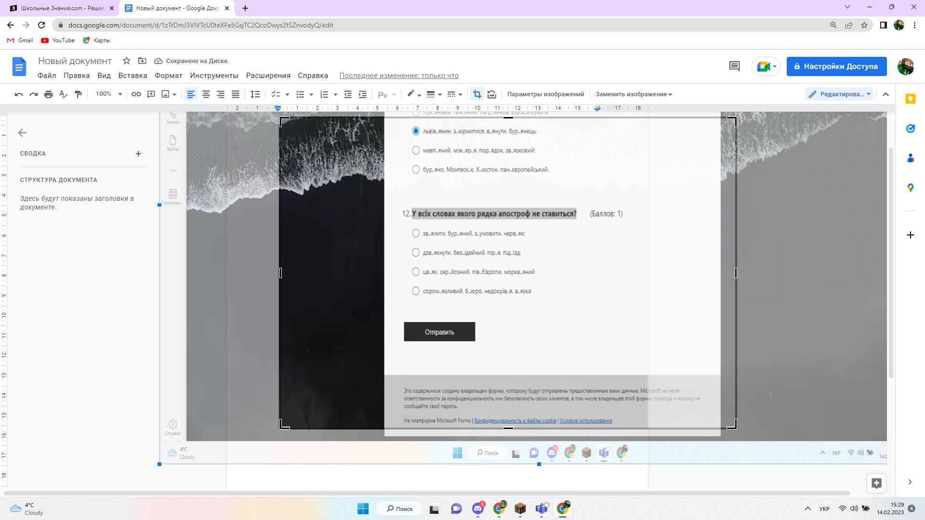Open Google Maps side panel
The image size is (925, 520).
(x=911, y=188)
